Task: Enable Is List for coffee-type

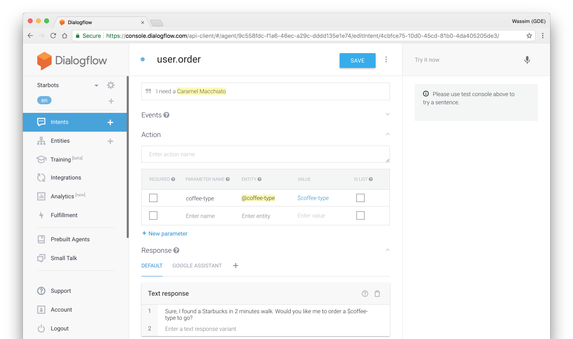Action: tap(360, 198)
